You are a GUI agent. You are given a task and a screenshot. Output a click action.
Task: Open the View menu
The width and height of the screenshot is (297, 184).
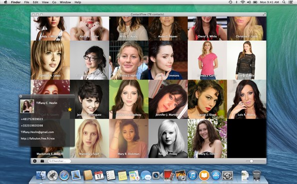(45, 2)
